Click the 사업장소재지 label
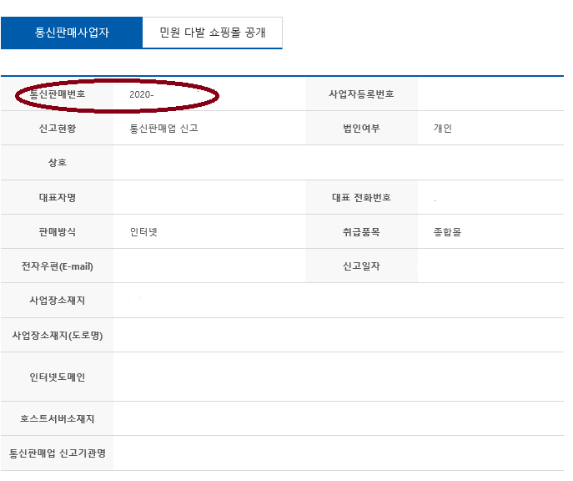The width and height of the screenshot is (573, 481). 58,301
